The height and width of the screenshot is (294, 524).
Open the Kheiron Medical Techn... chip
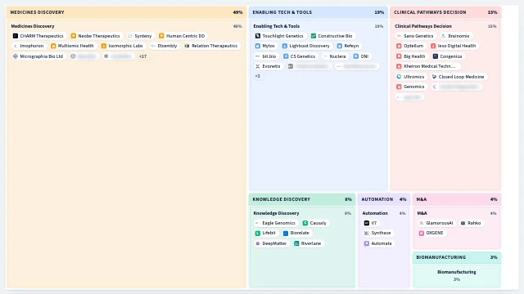(427, 66)
